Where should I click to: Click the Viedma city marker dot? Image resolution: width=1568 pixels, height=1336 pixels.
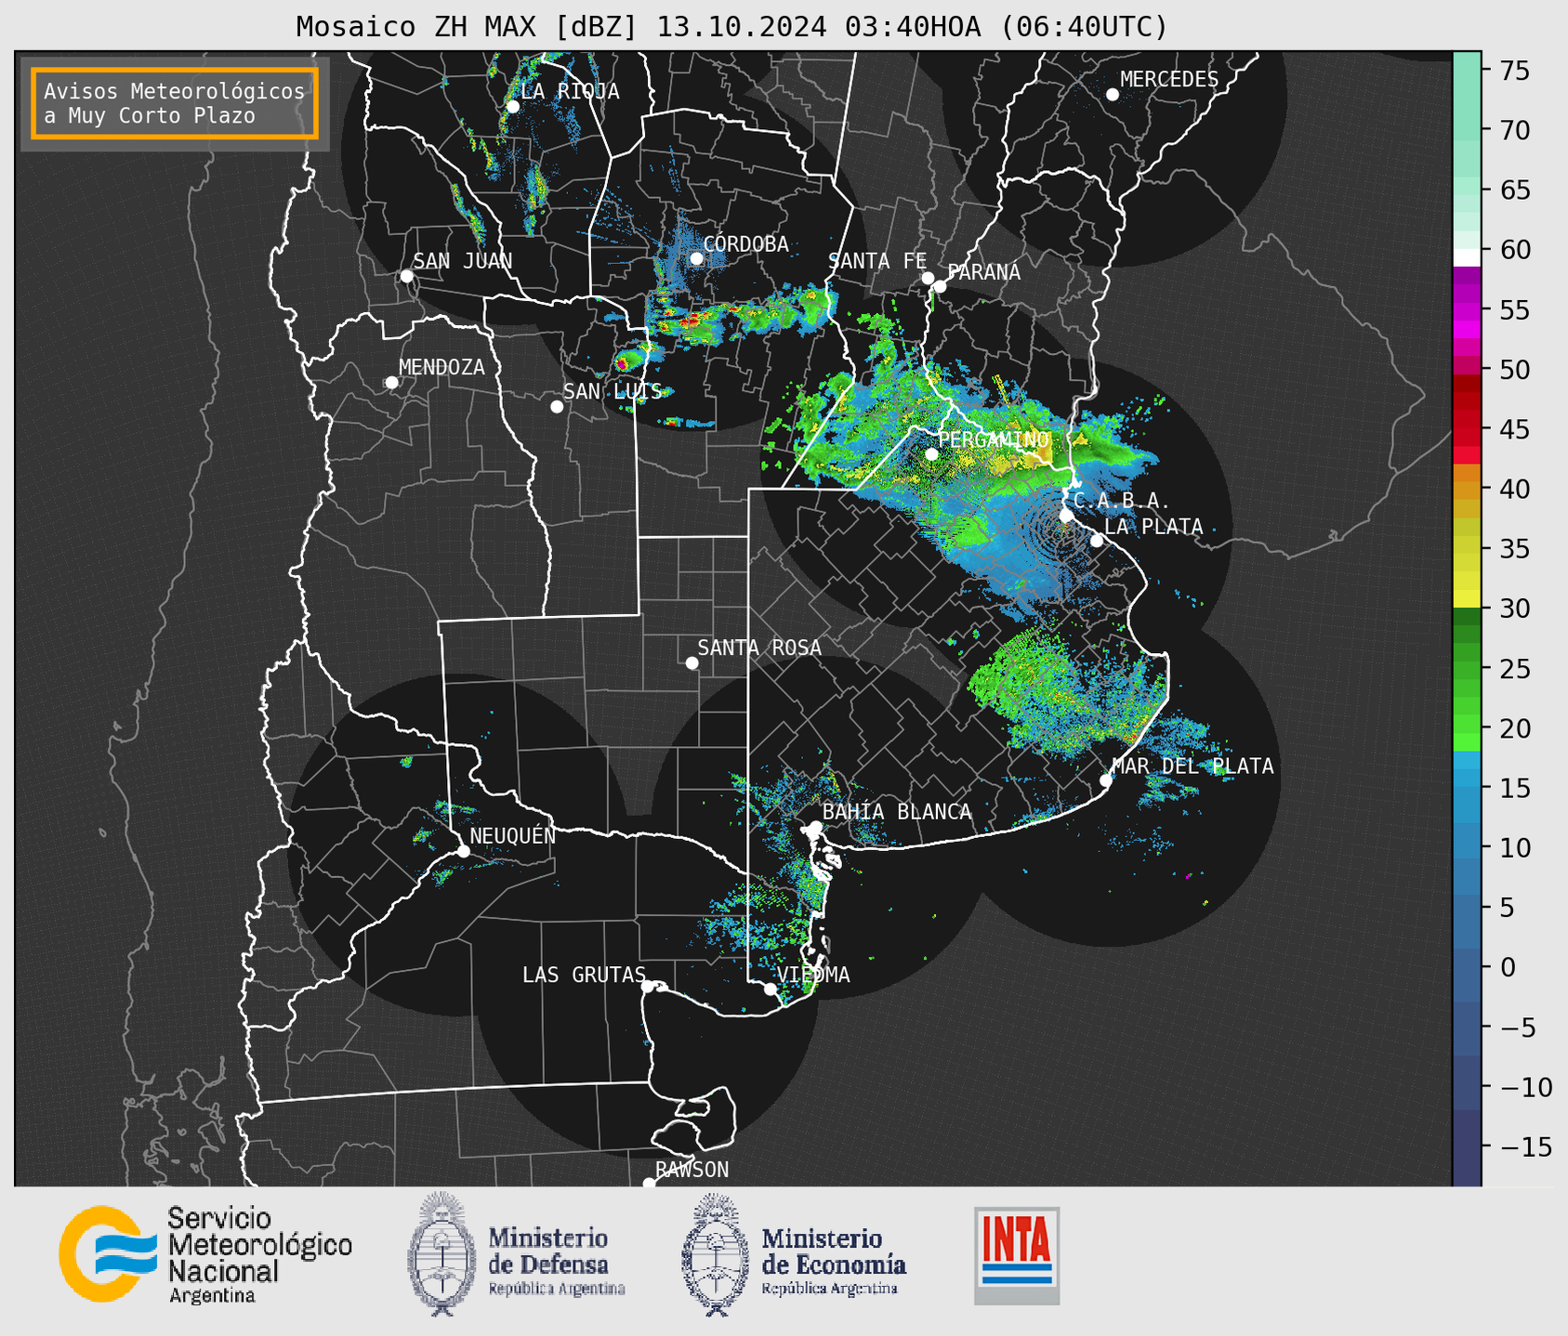tap(771, 989)
